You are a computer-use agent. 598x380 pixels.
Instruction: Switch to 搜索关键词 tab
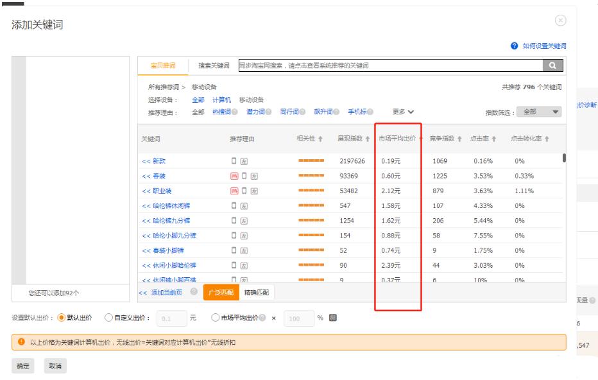click(214, 65)
